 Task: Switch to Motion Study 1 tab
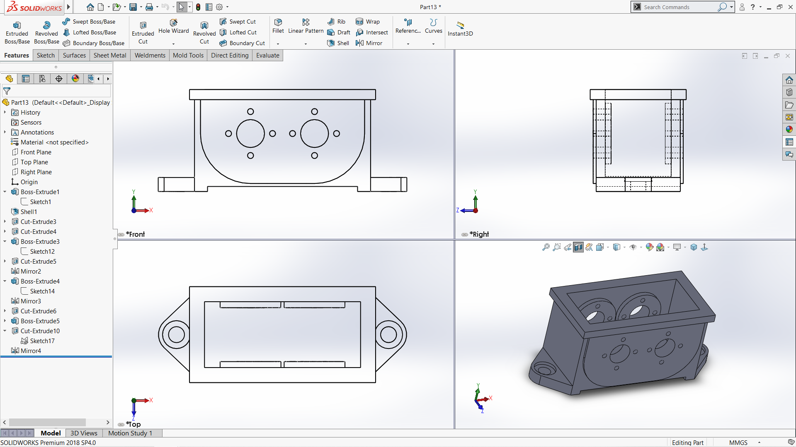(130, 433)
